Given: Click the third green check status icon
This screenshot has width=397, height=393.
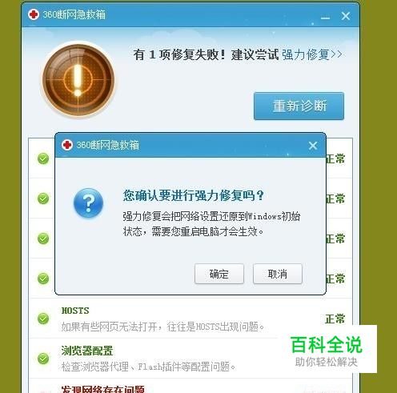Looking at the screenshot, I should [43, 239].
